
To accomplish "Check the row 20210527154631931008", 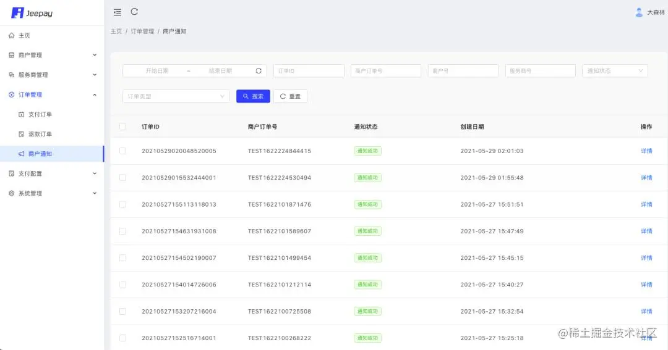I will point(122,231).
